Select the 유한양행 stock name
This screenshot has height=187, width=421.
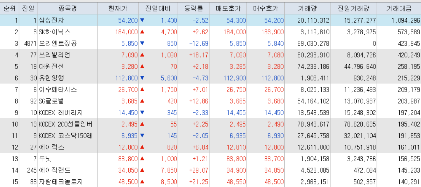click(51, 78)
